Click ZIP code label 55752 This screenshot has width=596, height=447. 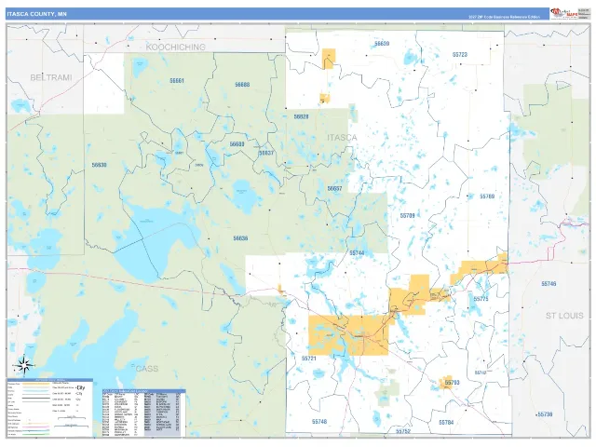[403, 432]
